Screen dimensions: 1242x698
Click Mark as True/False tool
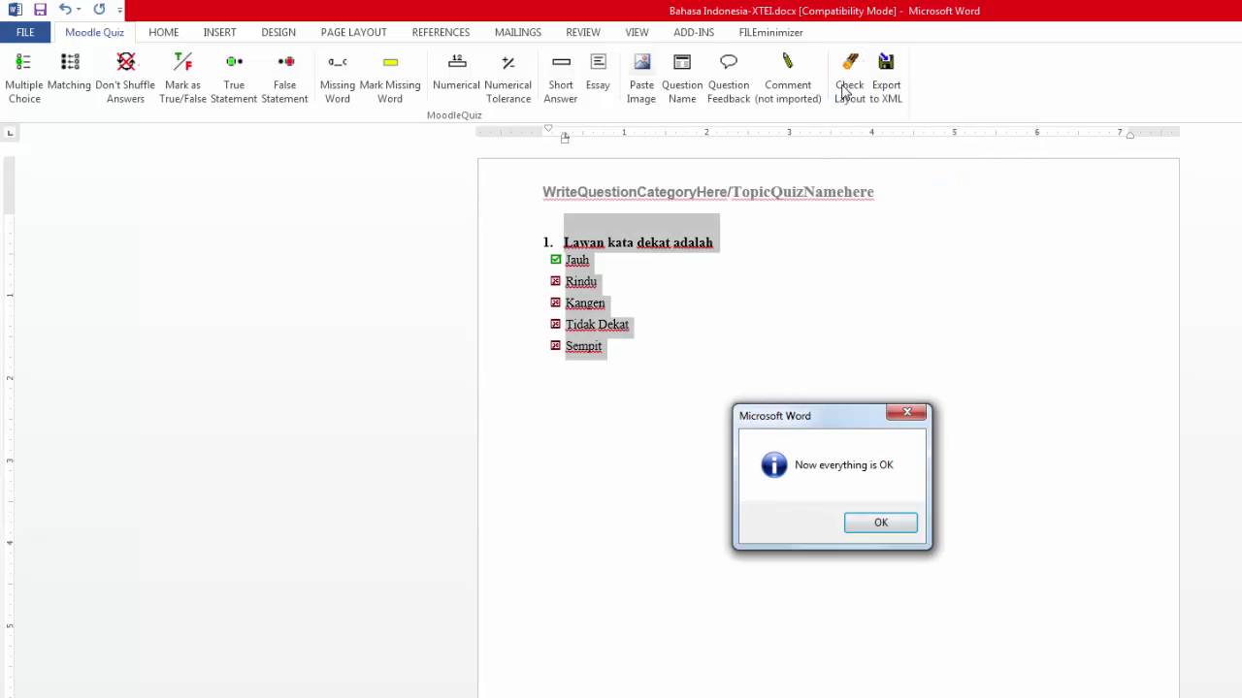182,78
